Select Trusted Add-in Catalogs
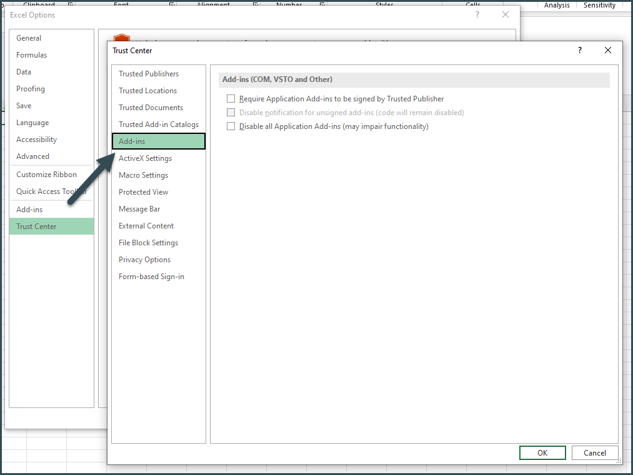The image size is (633, 475). pyautogui.click(x=158, y=124)
